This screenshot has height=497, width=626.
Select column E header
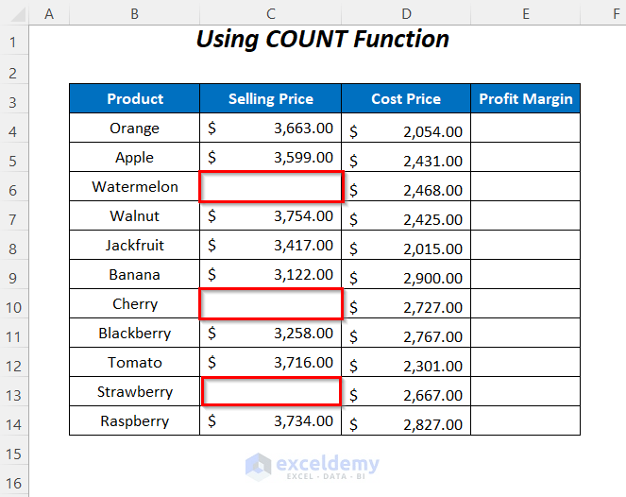pyautogui.click(x=525, y=13)
